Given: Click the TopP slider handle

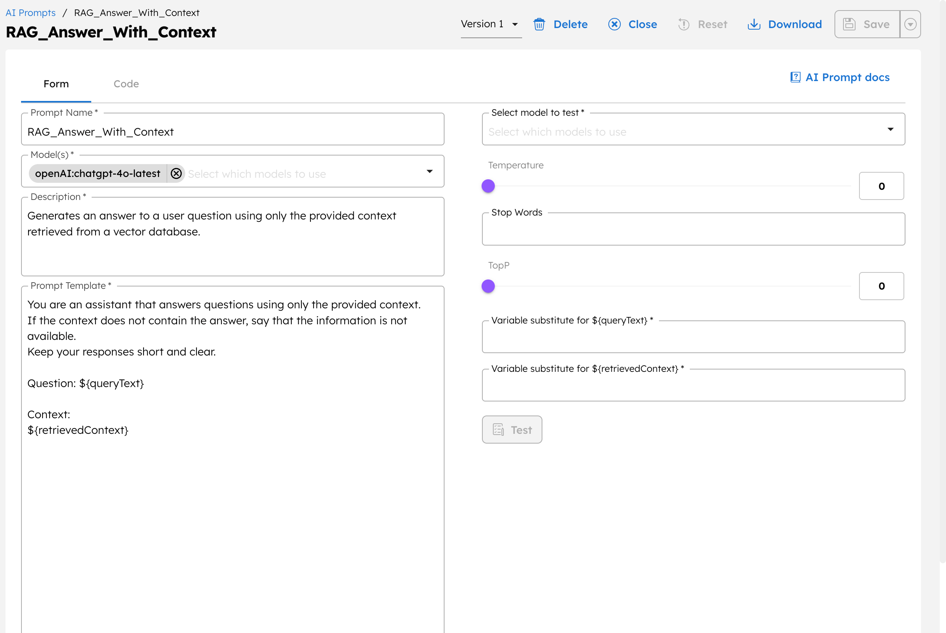Looking at the screenshot, I should coord(488,286).
